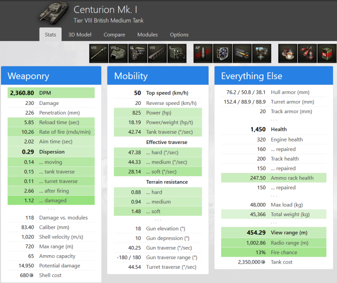Click the Damage vs. modules row
This screenshot has height=283, width=337.
coord(51,218)
